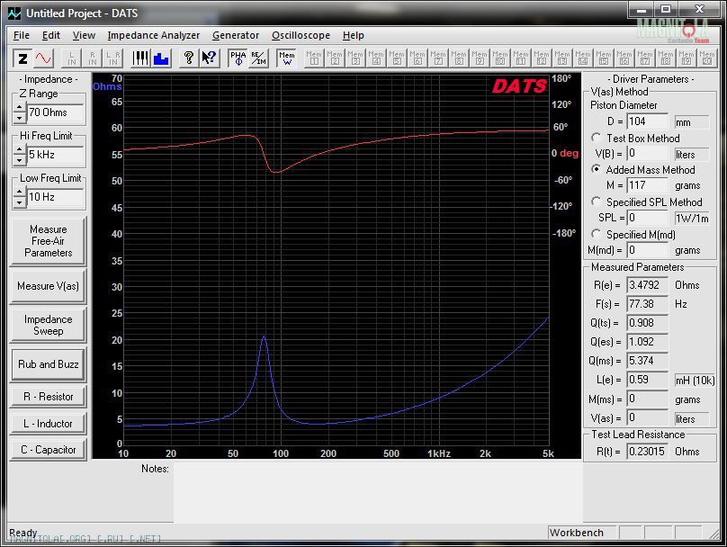Select memory slot Mem 18
The width and height of the screenshot is (727, 547).
665,58
